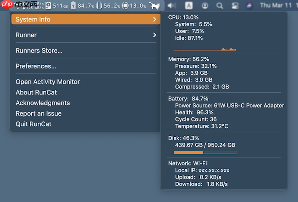Click the CPU usage history graph
Screen dimensions: 298x202
(205, 49)
